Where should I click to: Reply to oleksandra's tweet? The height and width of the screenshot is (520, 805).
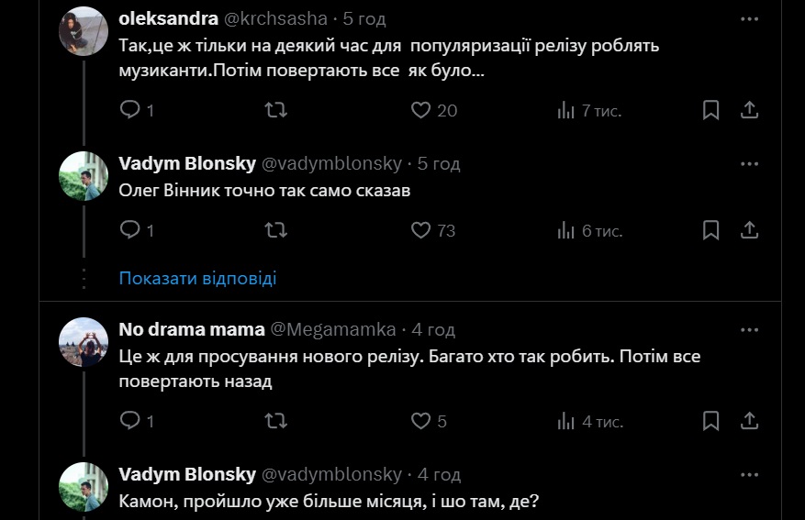tap(130, 110)
